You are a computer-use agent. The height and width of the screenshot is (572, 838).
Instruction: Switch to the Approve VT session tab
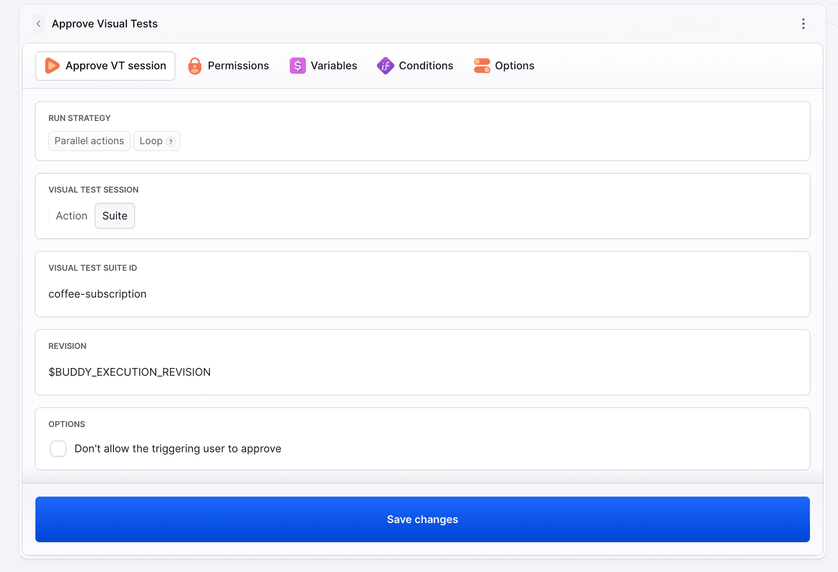click(105, 66)
